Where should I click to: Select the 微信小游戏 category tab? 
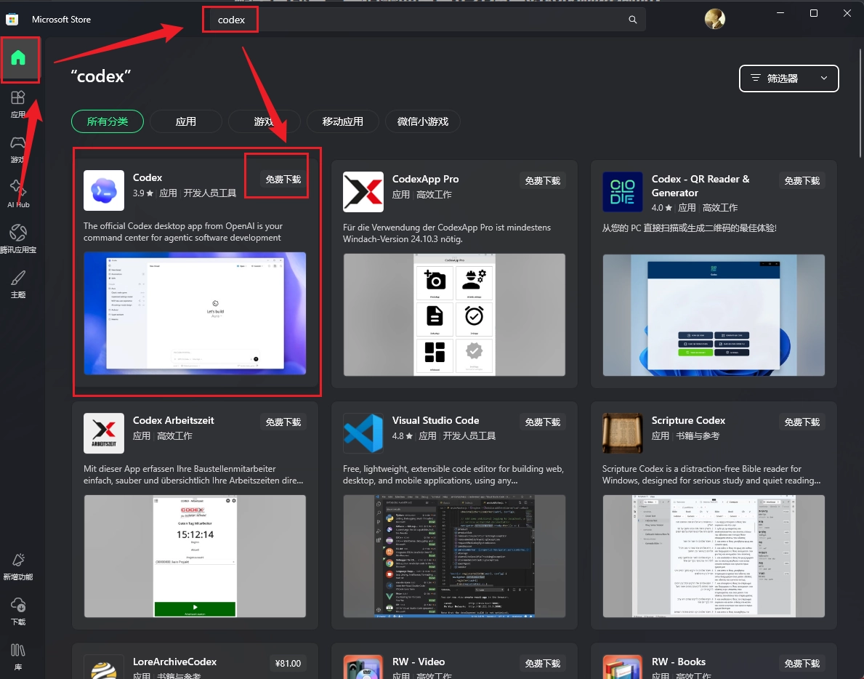[423, 121]
